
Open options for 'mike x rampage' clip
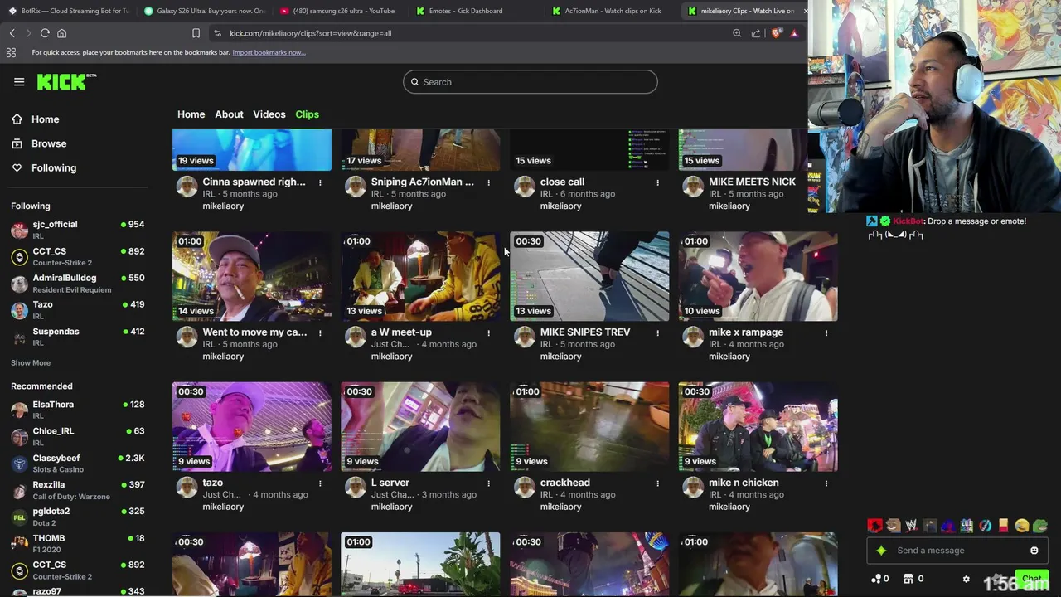[826, 332]
